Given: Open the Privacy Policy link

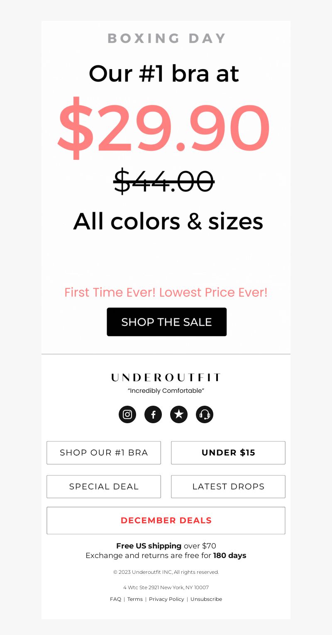Looking at the screenshot, I should coord(166,599).
